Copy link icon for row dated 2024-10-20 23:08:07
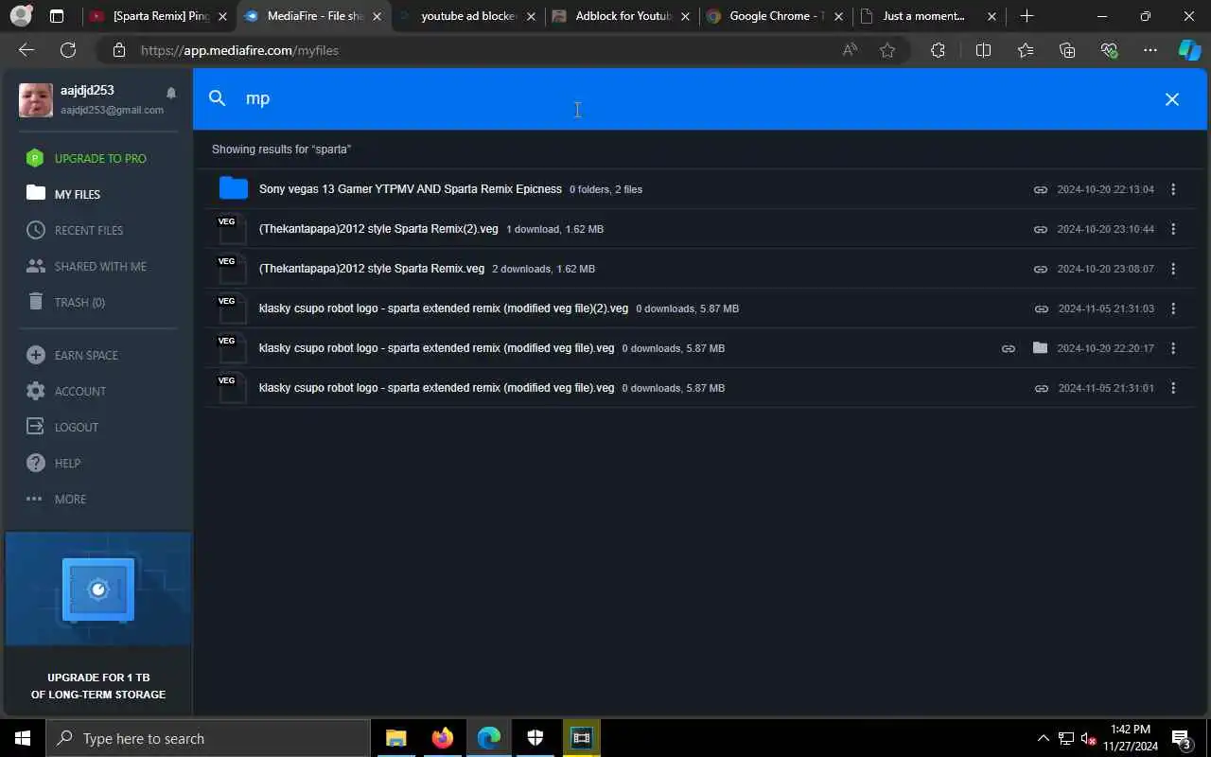Image resolution: width=1211 pixels, height=757 pixels. pos(1040,269)
